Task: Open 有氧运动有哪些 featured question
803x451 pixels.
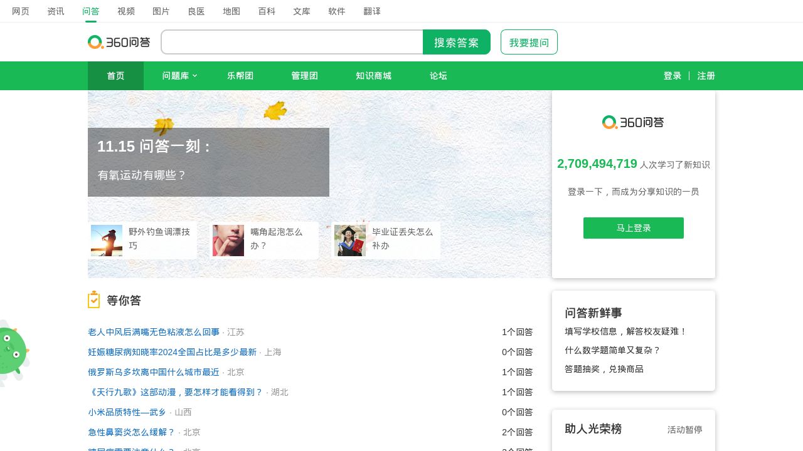Action: tap(142, 175)
